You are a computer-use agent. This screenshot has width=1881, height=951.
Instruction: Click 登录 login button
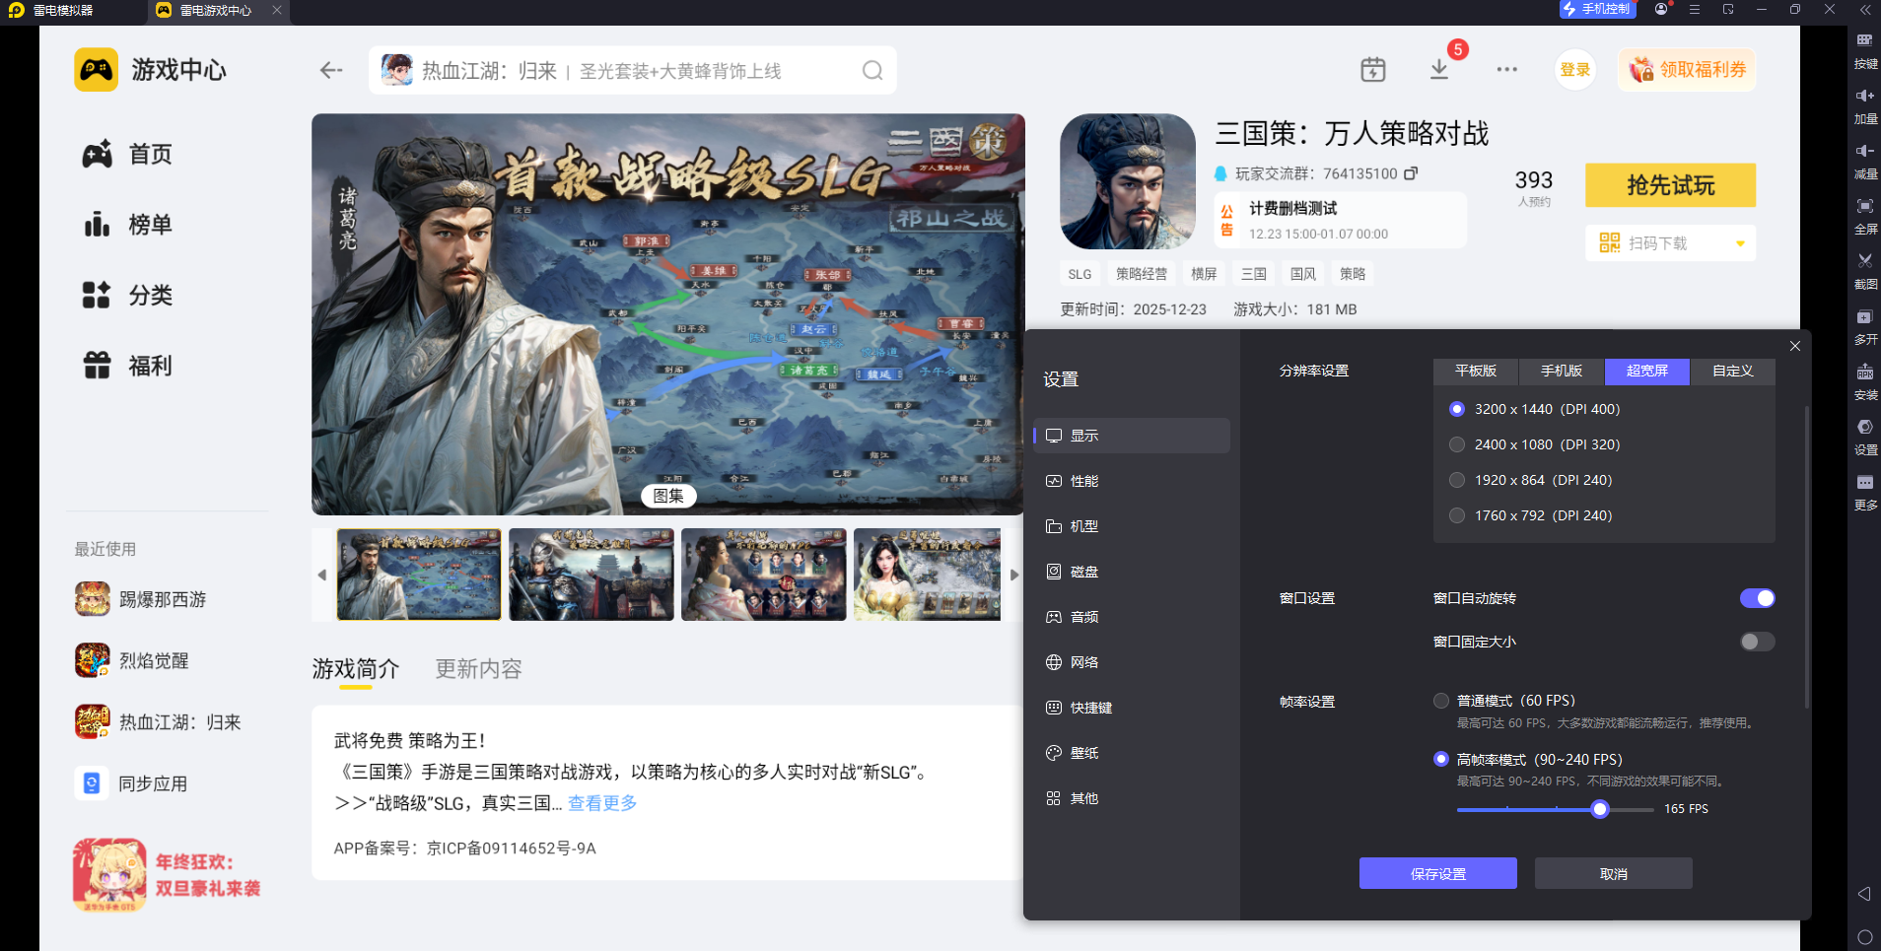pyautogui.click(x=1574, y=70)
